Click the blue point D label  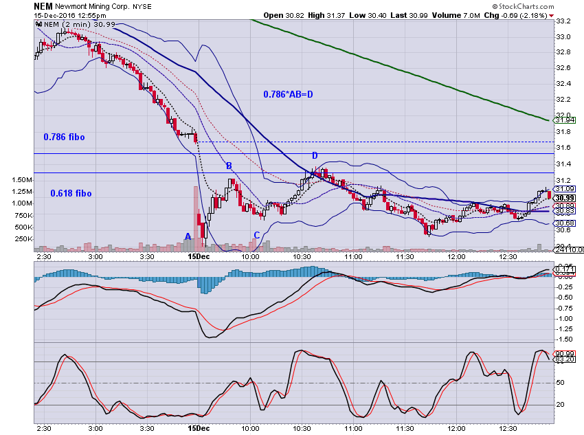[x=315, y=156]
